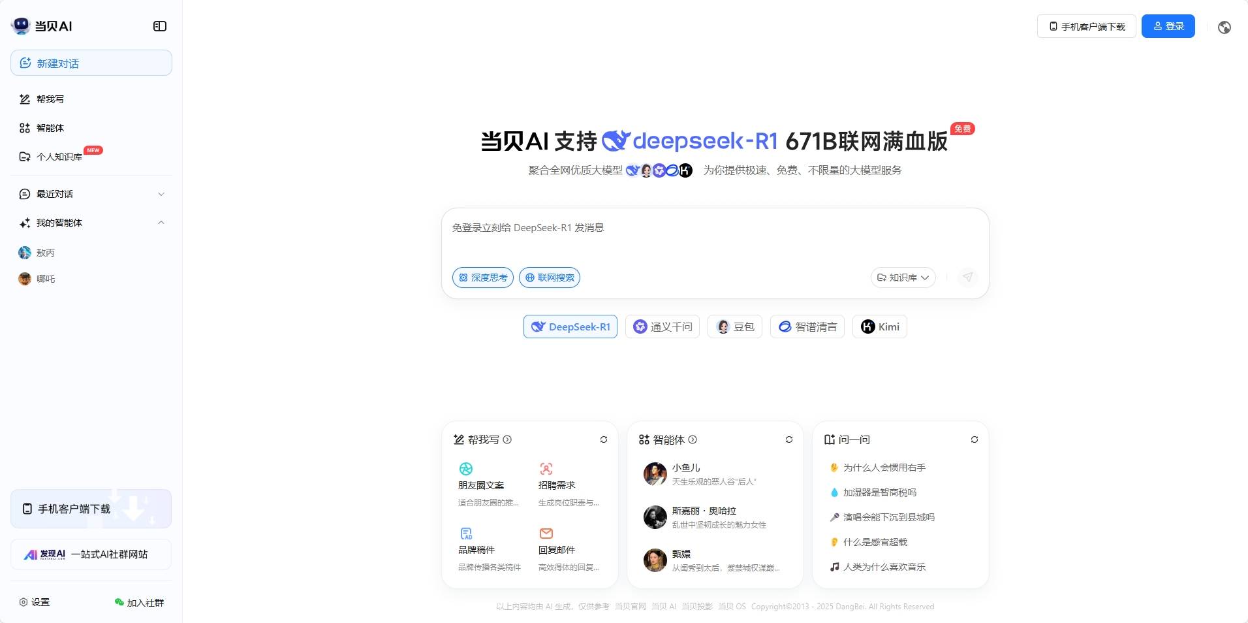The height and width of the screenshot is (623, 1248).
Task: Click the 智能体 grid icon in sidebar
Action: pos(25,128)
